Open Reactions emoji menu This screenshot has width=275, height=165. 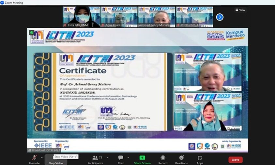point(181,159)
